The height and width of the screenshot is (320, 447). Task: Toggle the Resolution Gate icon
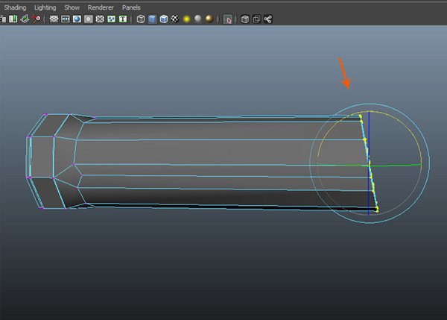77,19
